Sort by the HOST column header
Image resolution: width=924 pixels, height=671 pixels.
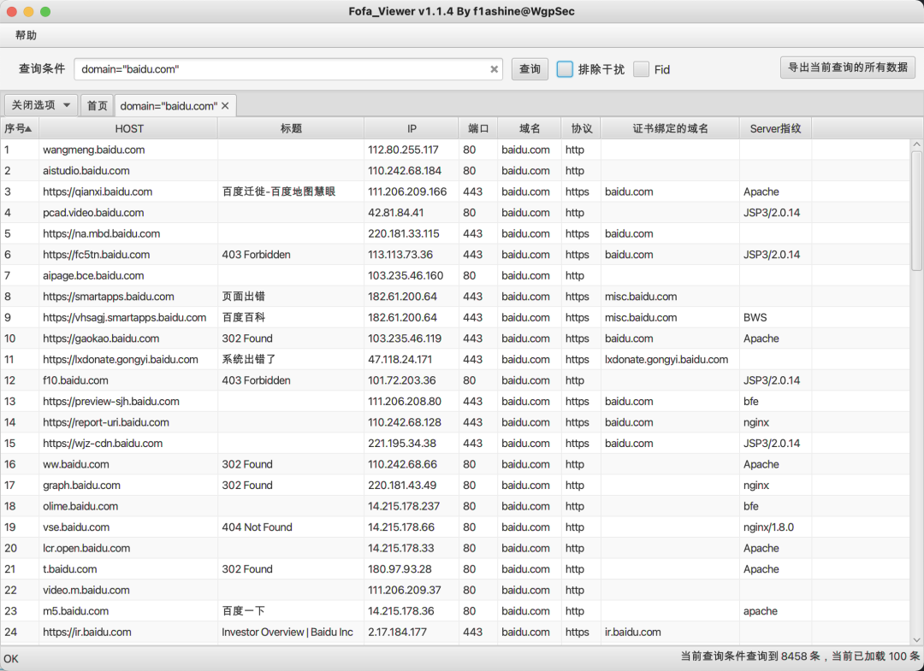(x=129, y=128)
